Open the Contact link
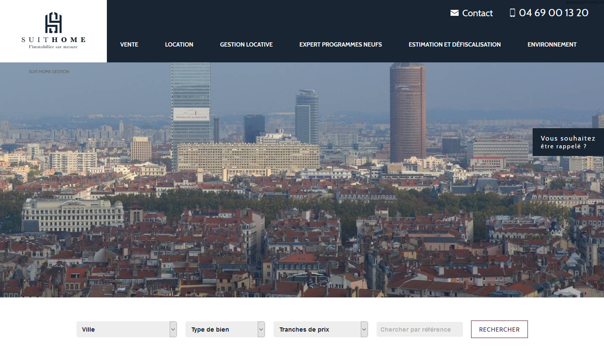This screenshot has height=350, width=604. point(477,13)
